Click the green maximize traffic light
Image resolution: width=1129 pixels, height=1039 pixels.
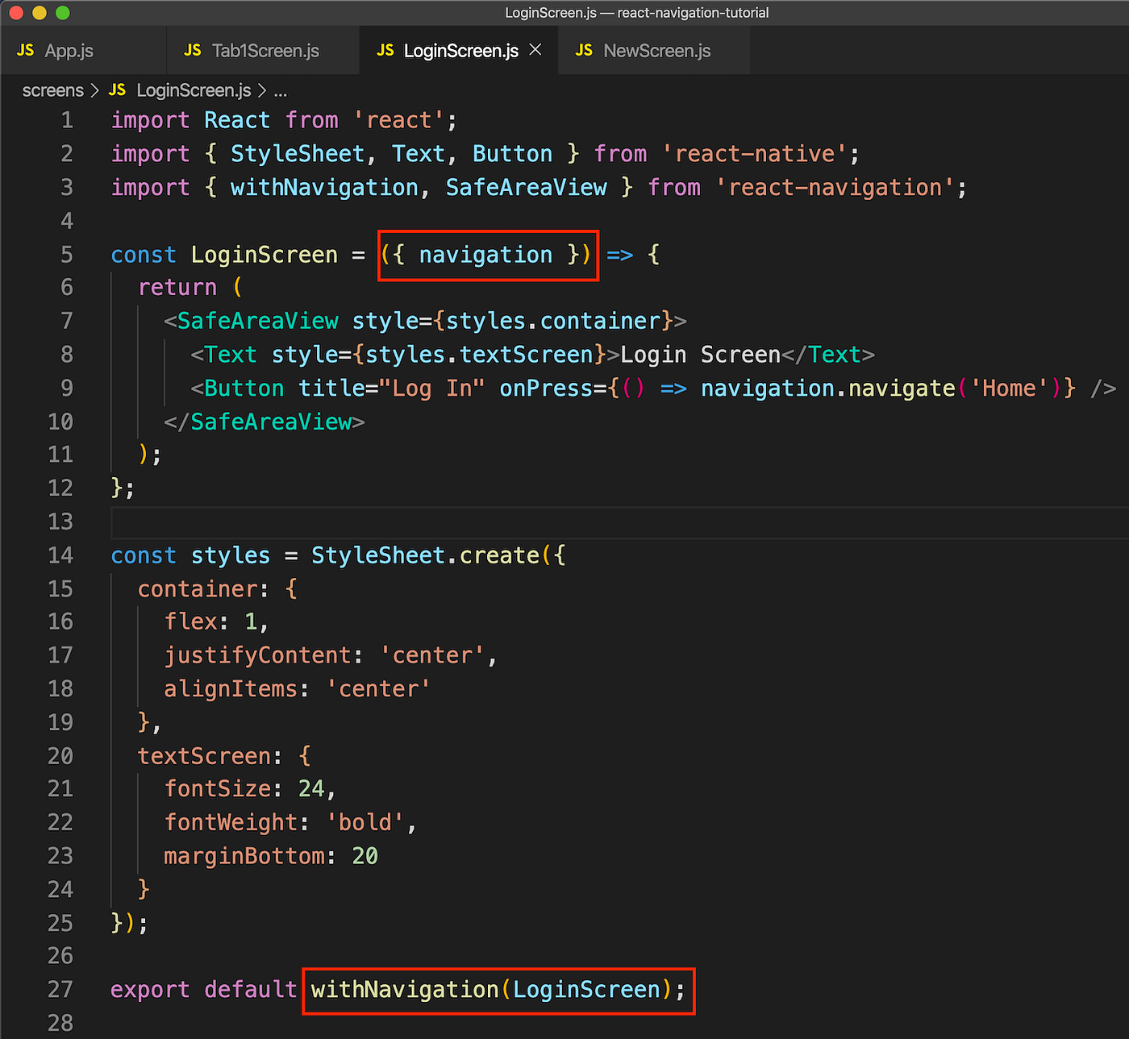60,13
